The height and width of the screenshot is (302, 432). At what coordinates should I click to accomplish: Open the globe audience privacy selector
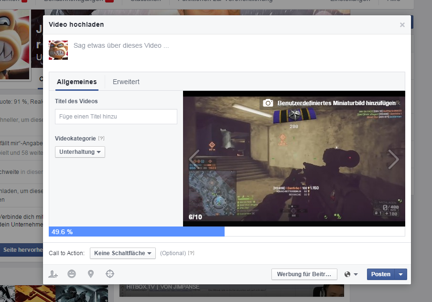[x=351, y=274]
